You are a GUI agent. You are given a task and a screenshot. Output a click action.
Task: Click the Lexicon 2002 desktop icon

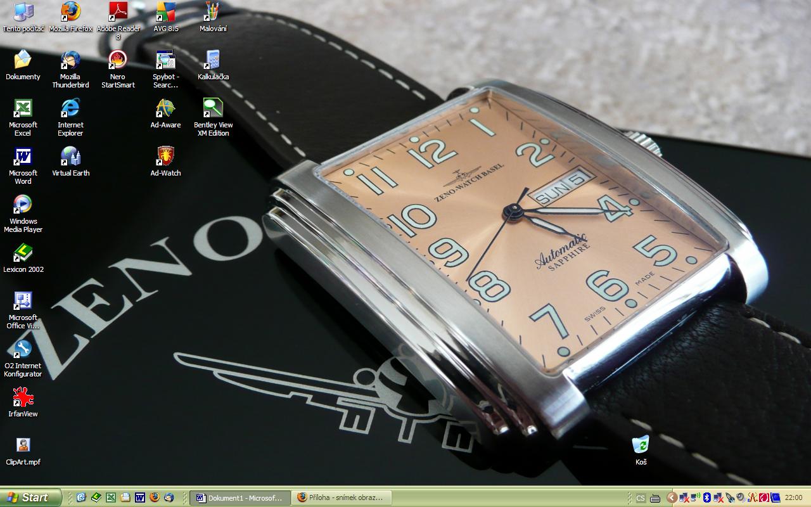[x=23, y=253]
